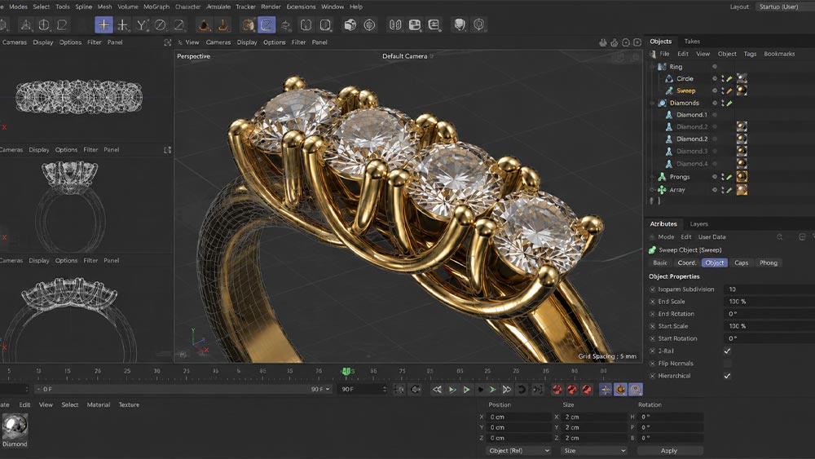Click the cube primitive icon in the toolbar
The height and width of the screenshot is (459, 815).
coord(350,24)
